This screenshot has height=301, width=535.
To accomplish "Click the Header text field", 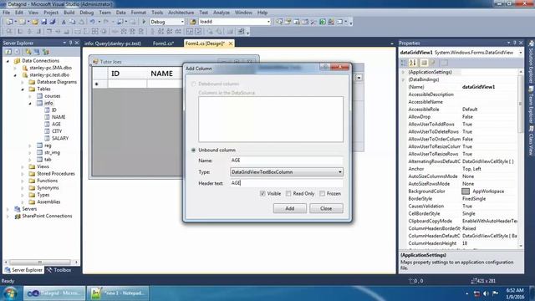I will click(287, 183).
